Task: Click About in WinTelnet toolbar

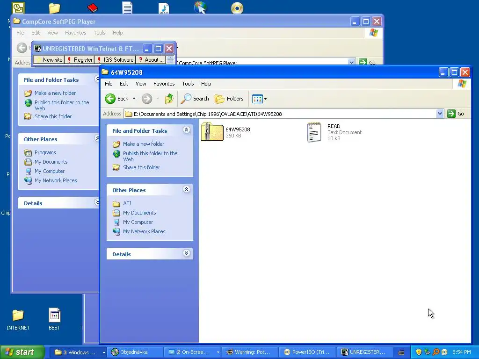Action: pyautogui.click(x=151, y=60)
